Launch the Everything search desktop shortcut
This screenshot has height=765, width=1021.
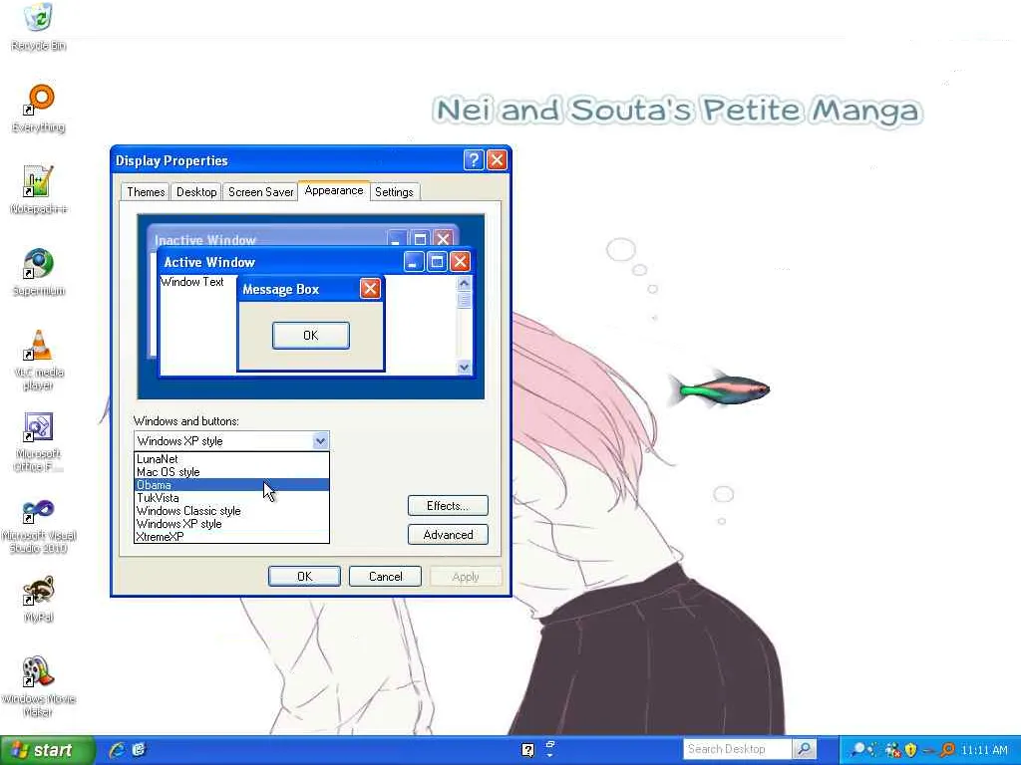click(x=38, y=108)
